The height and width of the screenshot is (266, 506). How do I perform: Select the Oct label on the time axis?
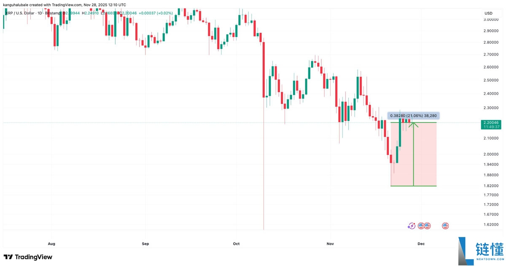pyautogui.click(x=236, y=243)
